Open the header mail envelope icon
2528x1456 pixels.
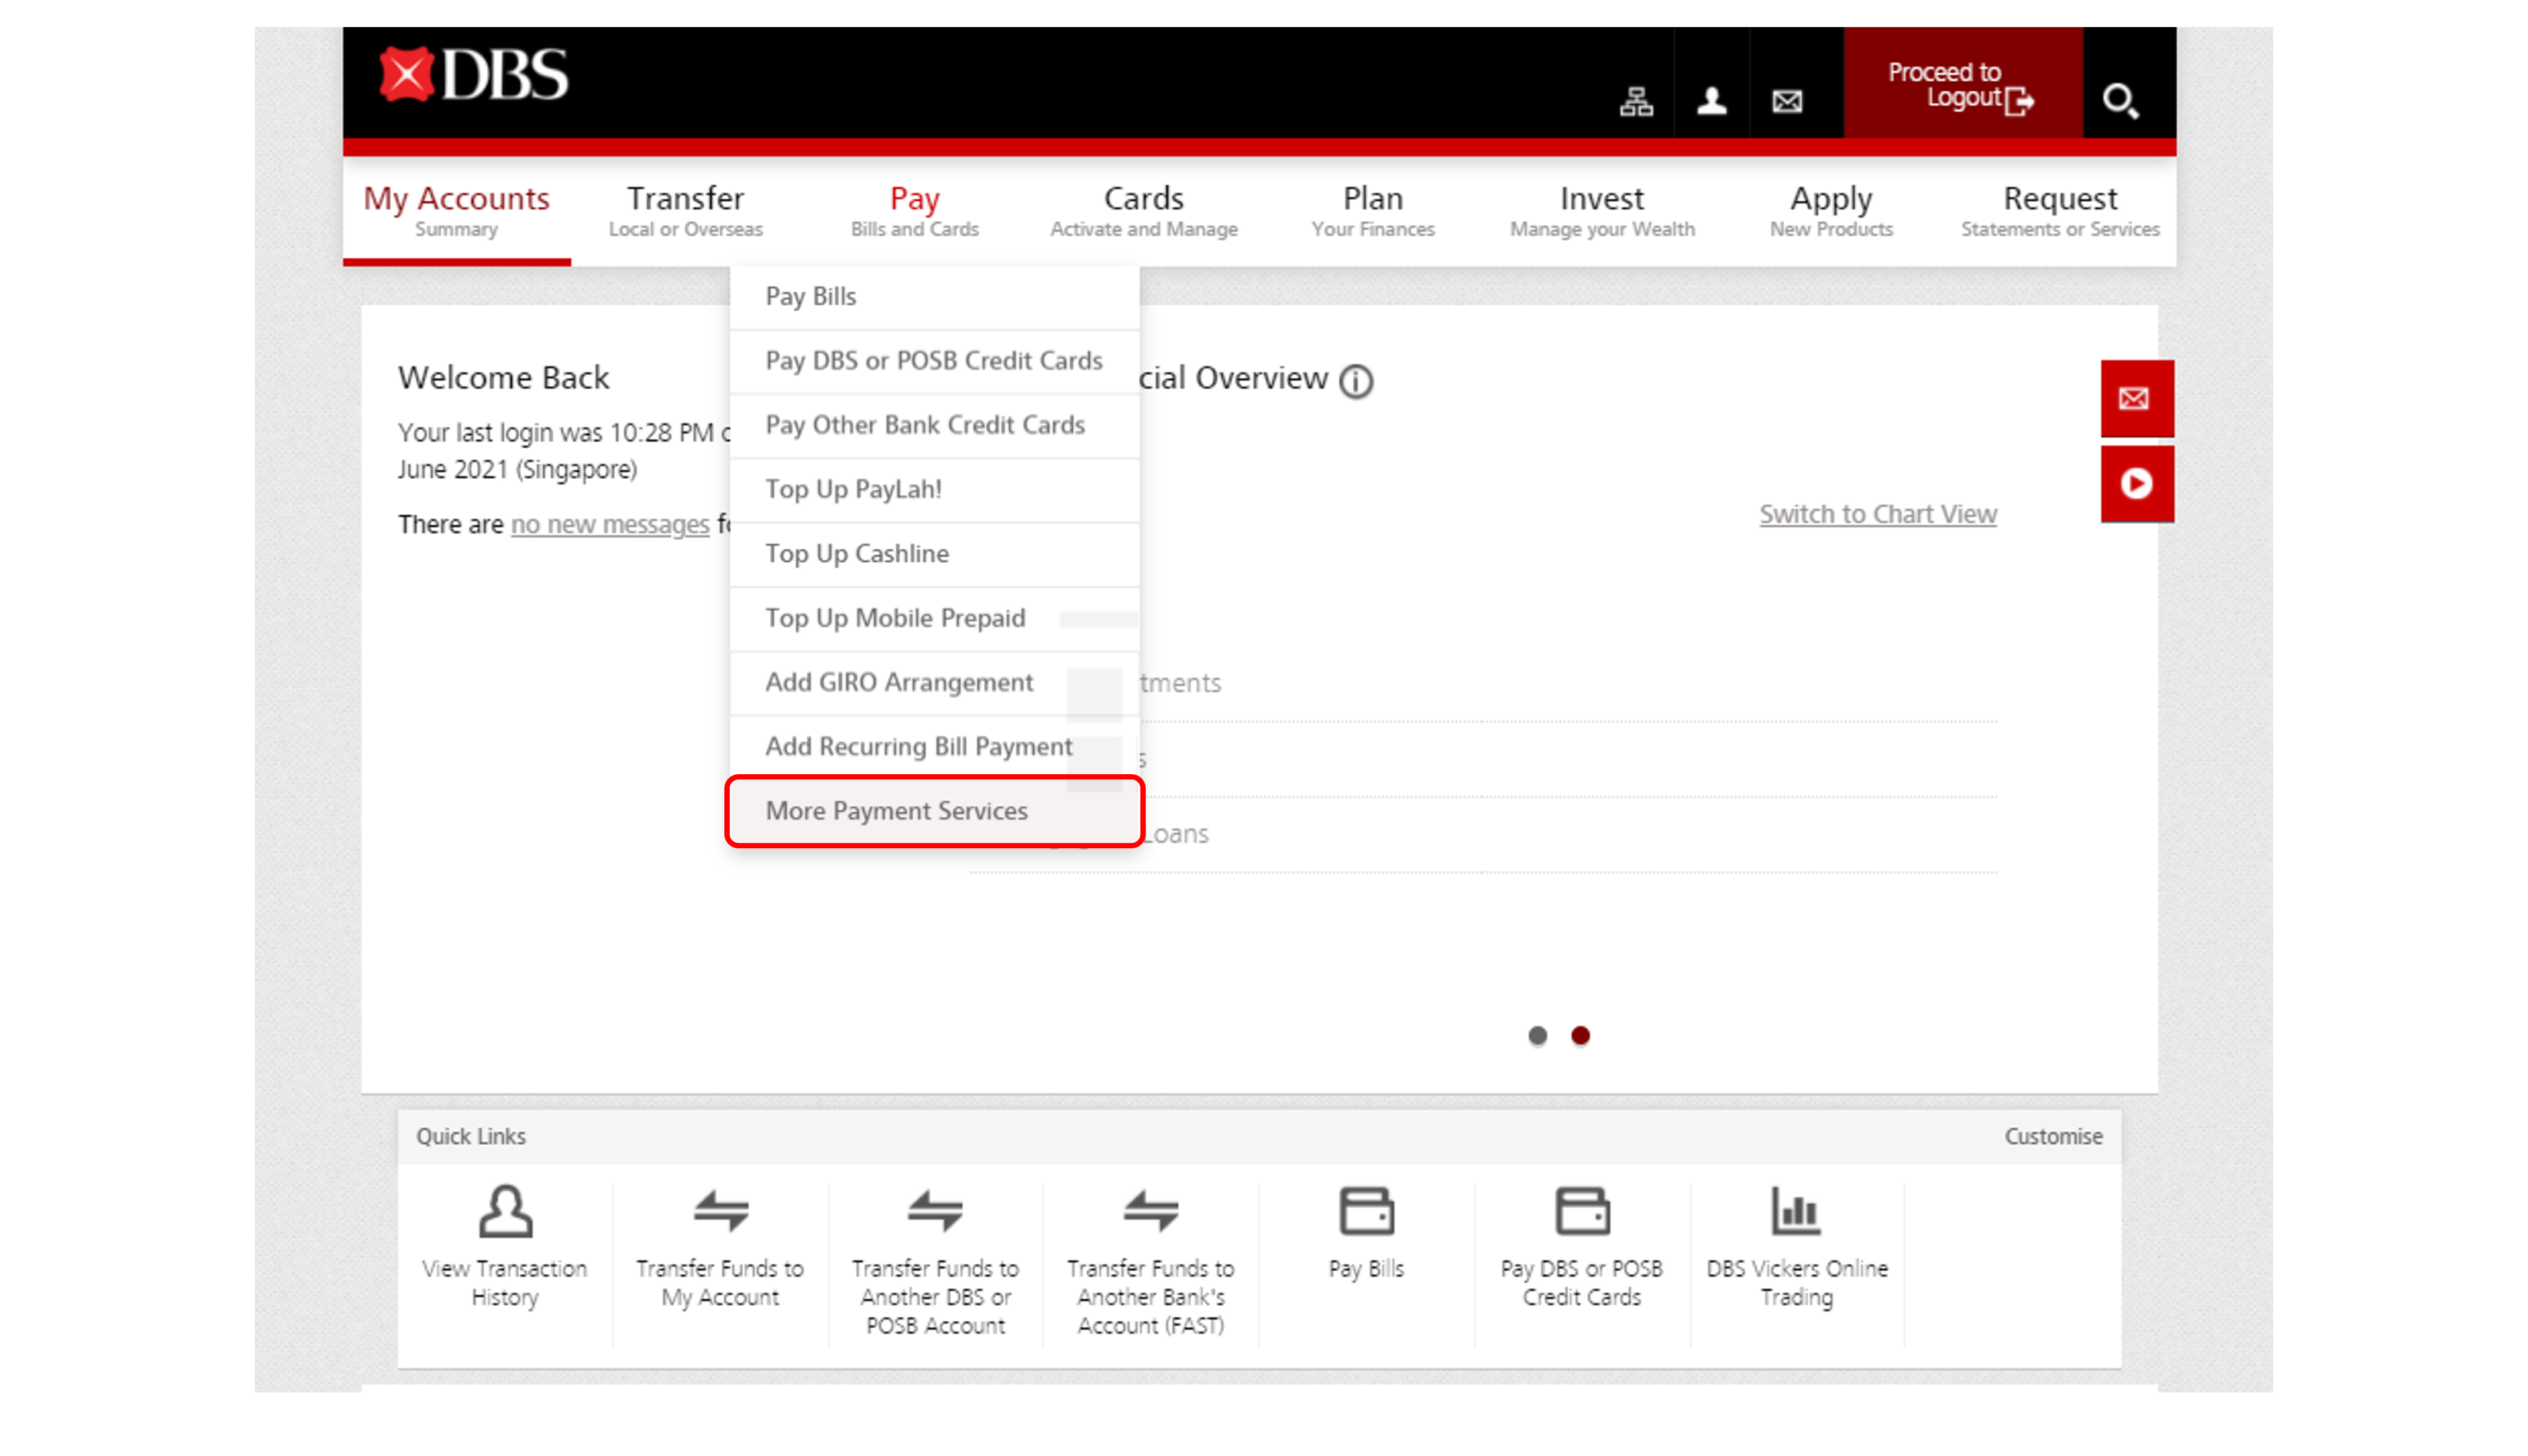coord(1787,101)
